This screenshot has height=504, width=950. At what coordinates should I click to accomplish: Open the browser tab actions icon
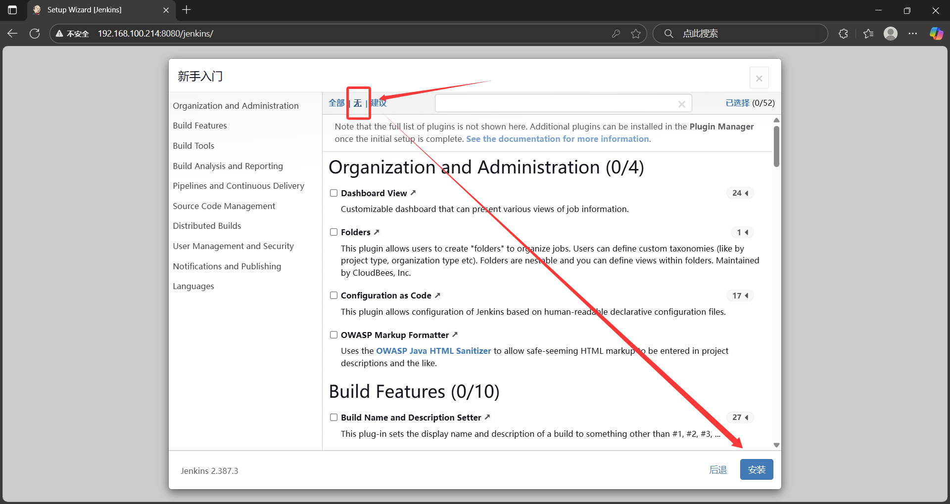[x=12, y=10]
